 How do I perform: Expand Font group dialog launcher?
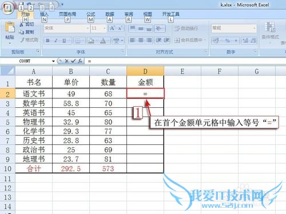pos(122,51)
